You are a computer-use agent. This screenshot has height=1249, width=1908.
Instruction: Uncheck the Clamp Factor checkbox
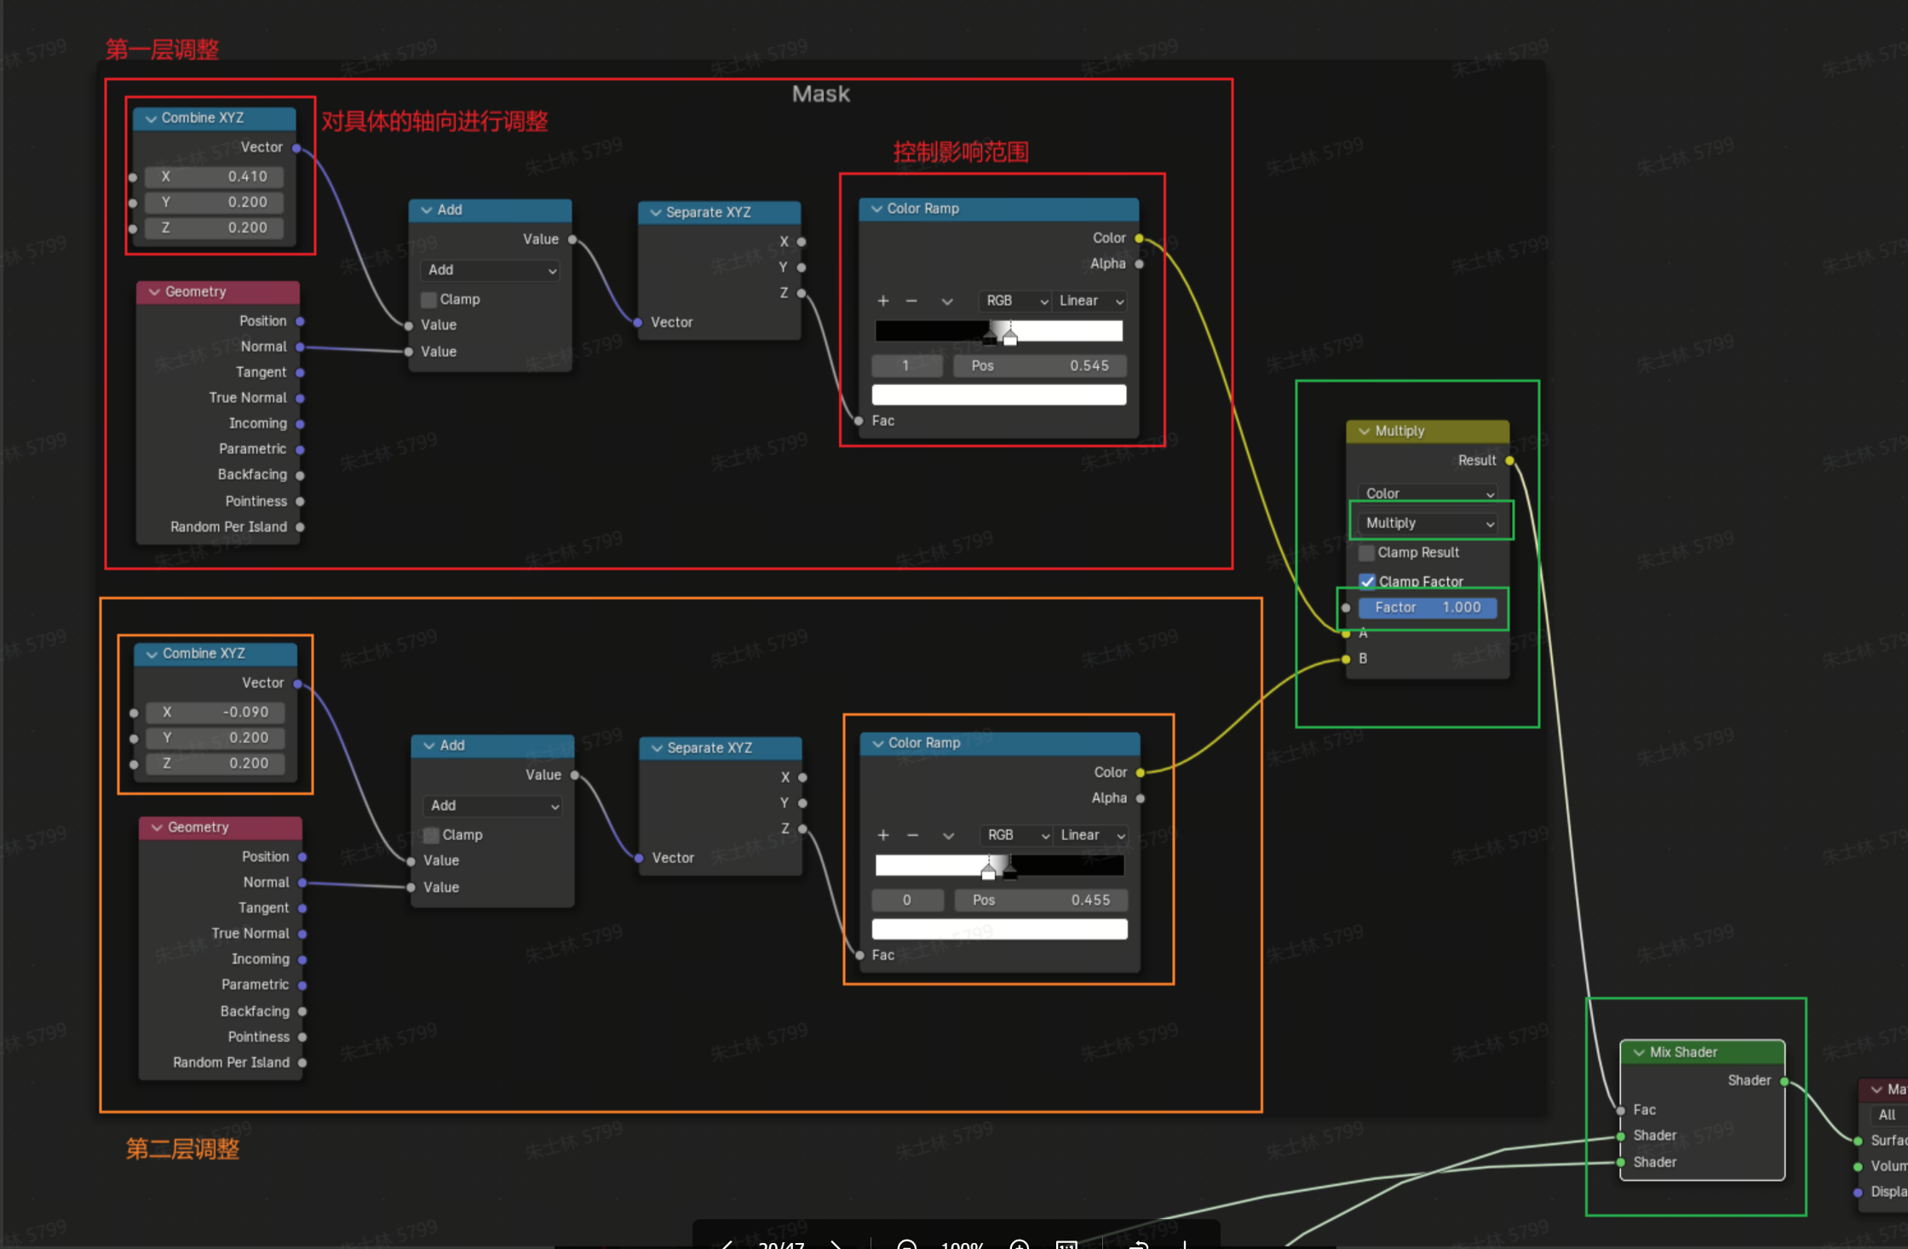click(1367, 581)
